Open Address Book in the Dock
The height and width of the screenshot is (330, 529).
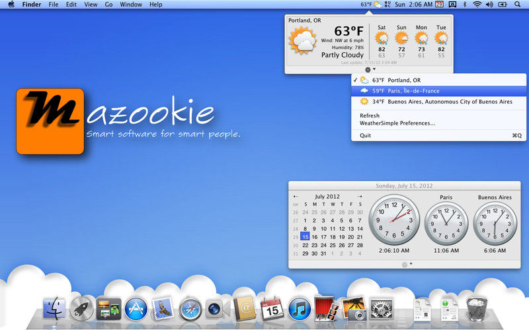245,308
